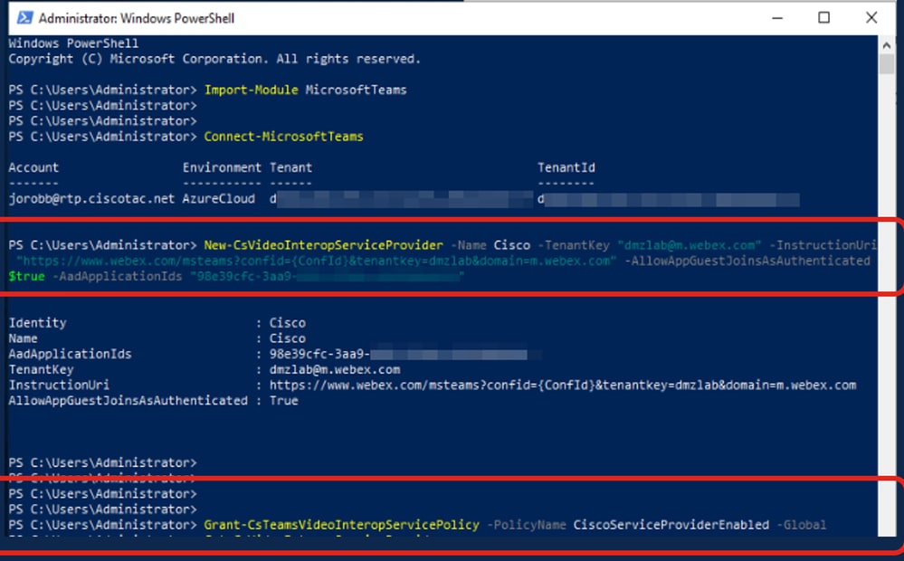Screen dimensions: 904x561
Task: Click the 'AzureCloud' environment value
Action: (x=218, y=199)
